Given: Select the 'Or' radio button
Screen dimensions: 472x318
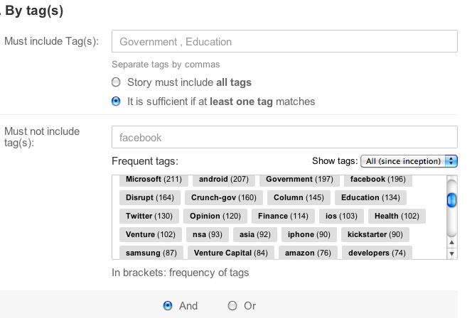Looking at the screenshot, I should [232, 306].
